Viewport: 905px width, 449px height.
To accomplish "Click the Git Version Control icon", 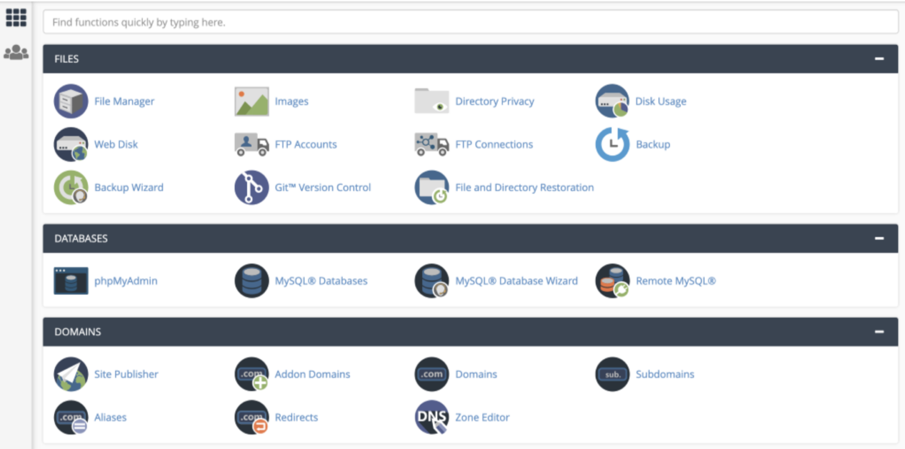I will (x=251, y=187).
